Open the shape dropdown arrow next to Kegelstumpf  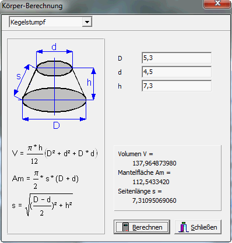click(x=87, y=22)
